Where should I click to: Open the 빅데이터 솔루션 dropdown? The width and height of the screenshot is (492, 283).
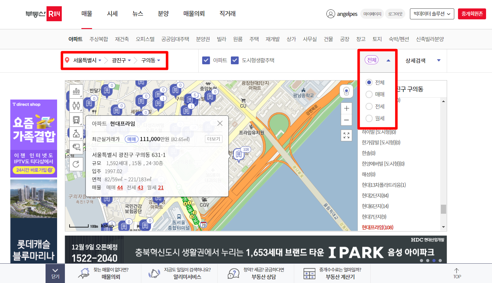click(x=432, y=14)
